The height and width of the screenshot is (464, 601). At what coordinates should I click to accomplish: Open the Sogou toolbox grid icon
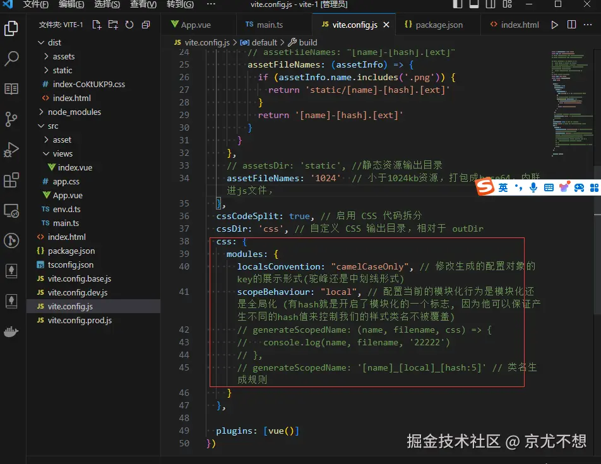[x=594, y=187]
